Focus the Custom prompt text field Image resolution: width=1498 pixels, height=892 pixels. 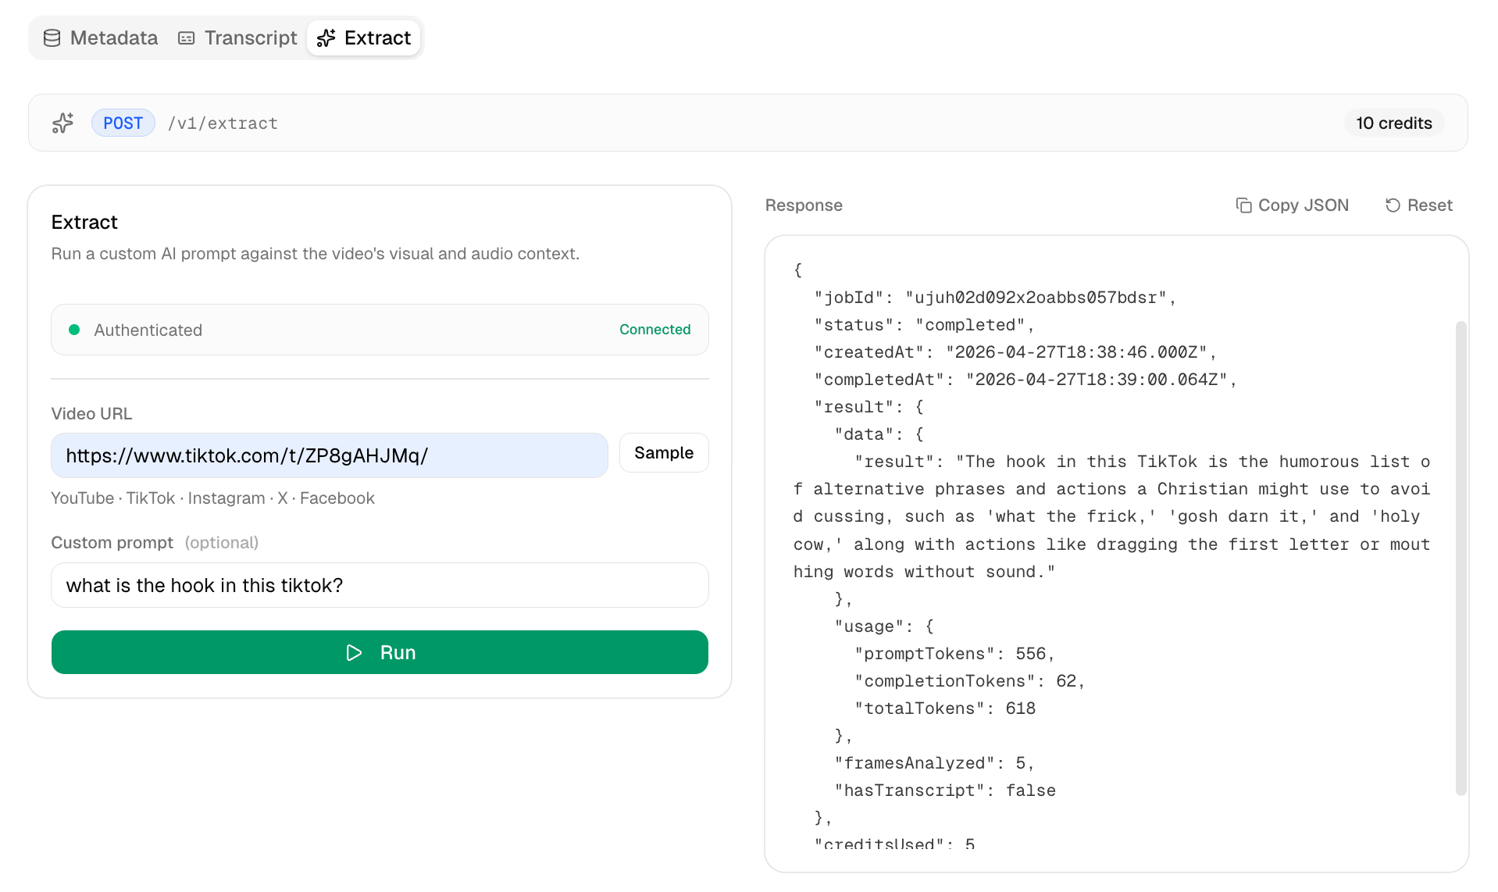[x=380, y=585]
